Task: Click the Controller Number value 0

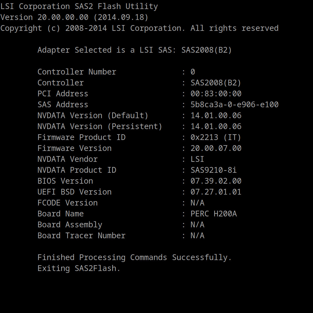Action: click(x=193, y=72)
